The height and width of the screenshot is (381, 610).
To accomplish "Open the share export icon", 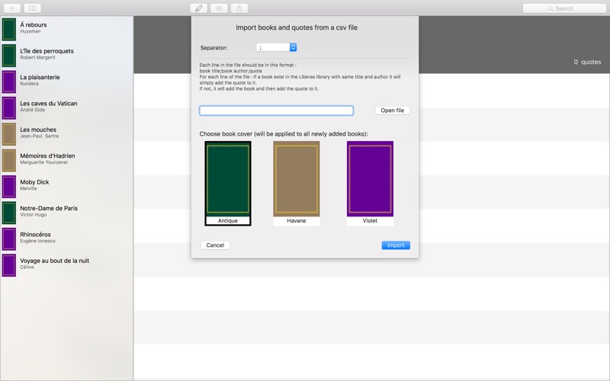I will (x=239, y=8).
